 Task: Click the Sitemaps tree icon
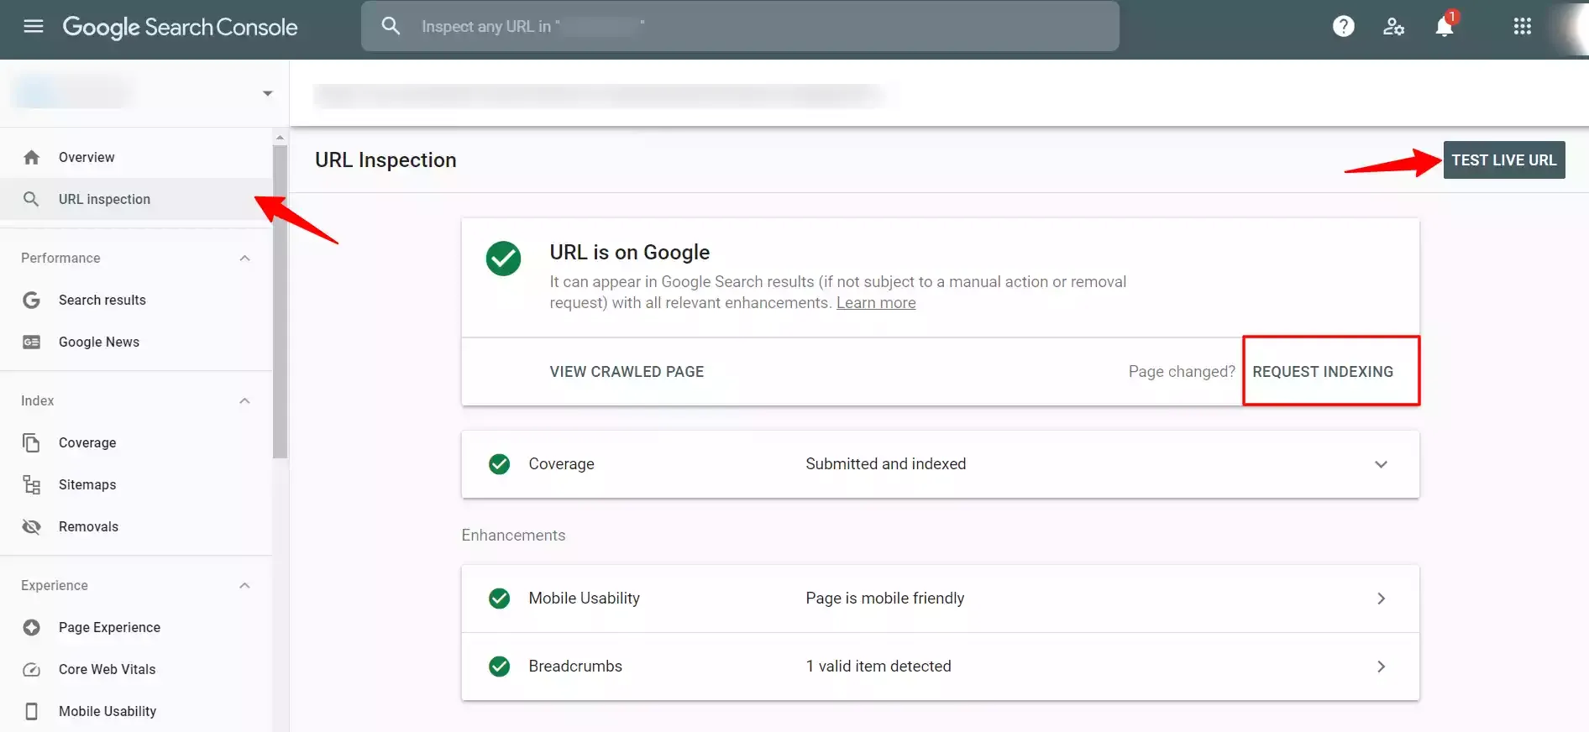pos(31,484)
